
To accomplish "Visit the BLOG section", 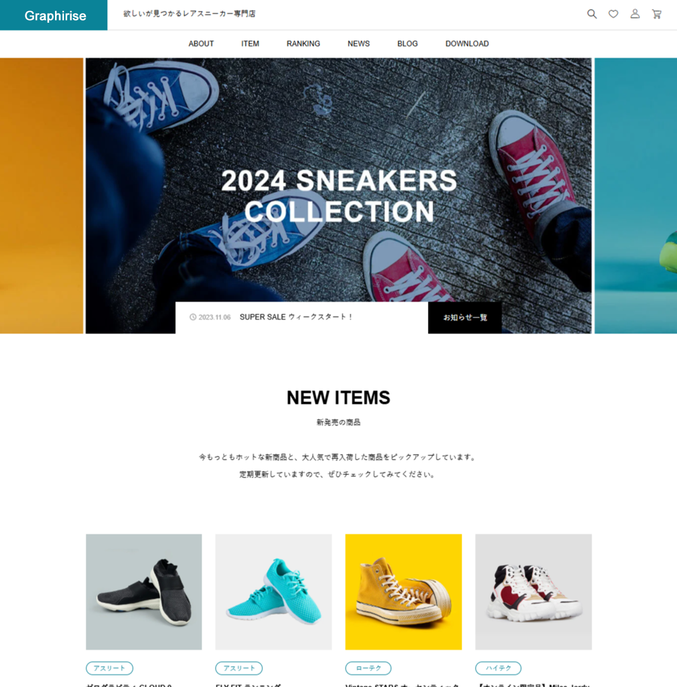I will (407, 44).
